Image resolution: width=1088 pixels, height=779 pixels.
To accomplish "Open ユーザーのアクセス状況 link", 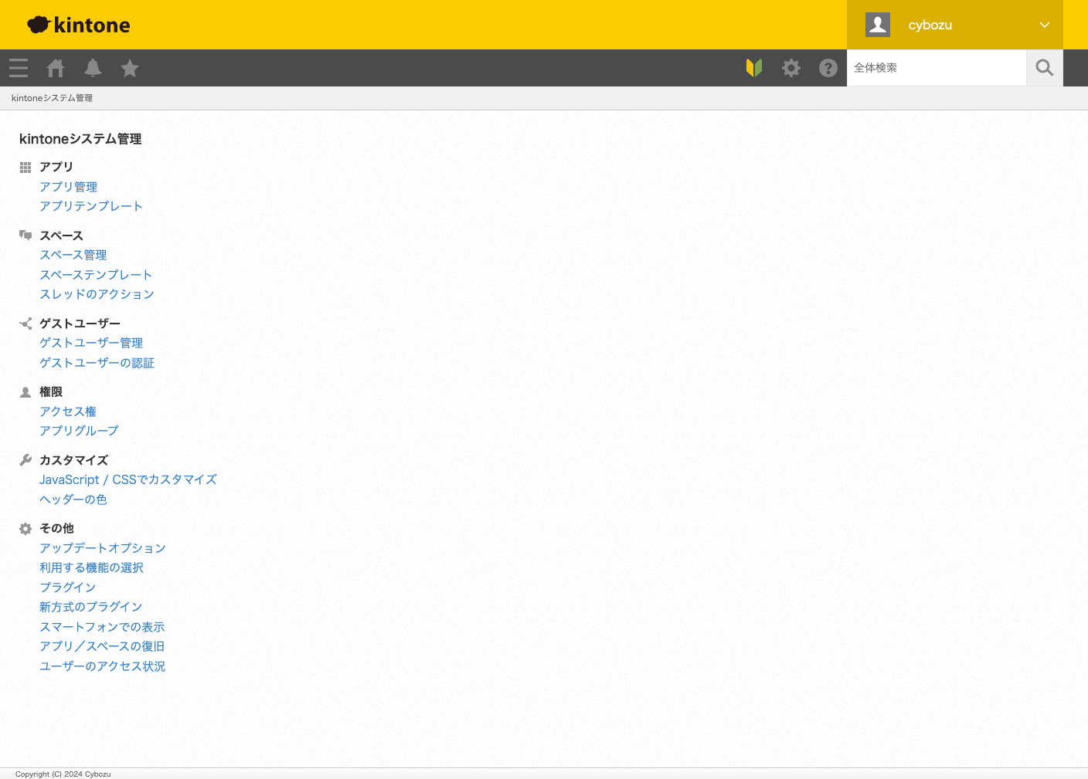I will (103, 666).
